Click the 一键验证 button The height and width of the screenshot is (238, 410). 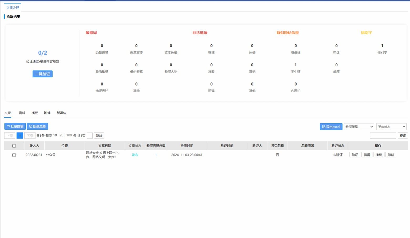(x=43, y=74)
